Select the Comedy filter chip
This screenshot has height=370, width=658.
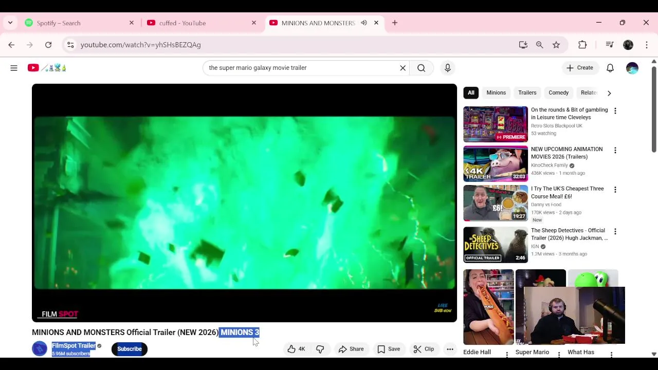point(558,92)
